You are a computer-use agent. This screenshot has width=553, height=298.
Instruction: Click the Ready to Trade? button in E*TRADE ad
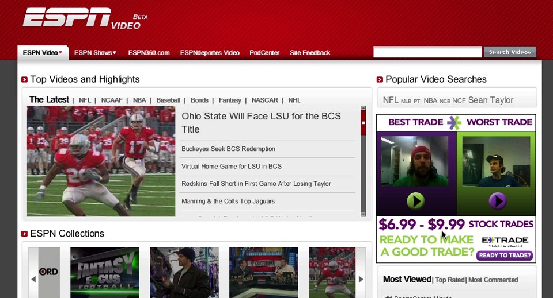(505, 256)
